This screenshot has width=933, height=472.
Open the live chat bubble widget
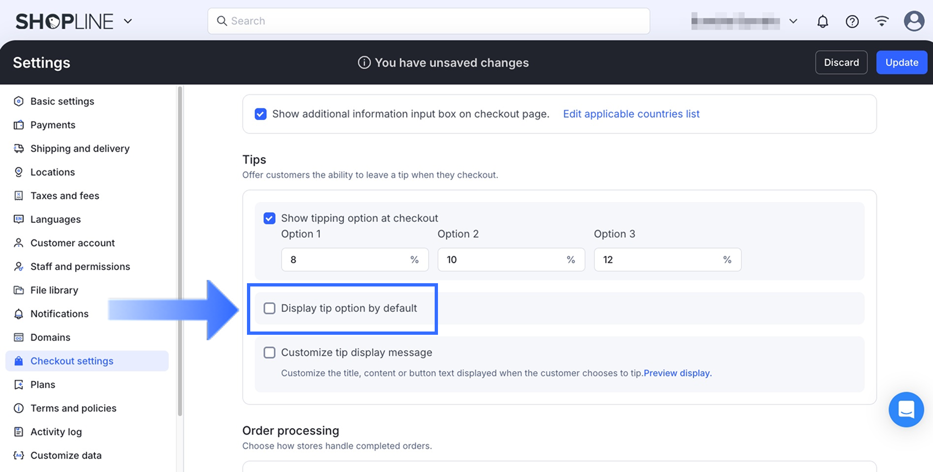906,409
